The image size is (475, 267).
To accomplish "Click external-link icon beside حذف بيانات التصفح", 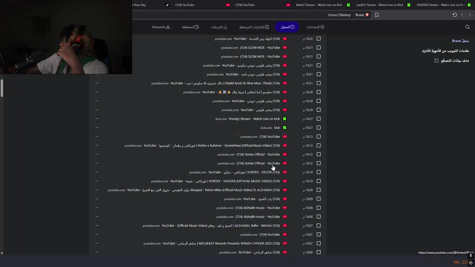I will [436, 60].
